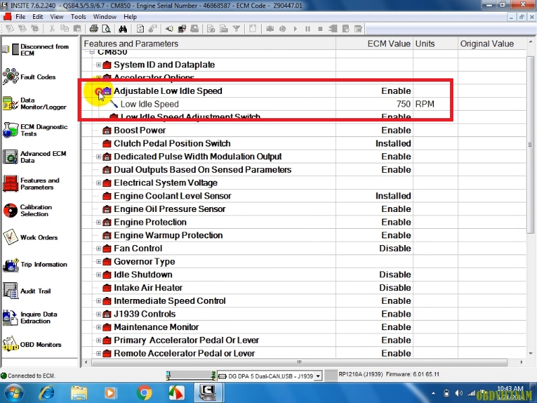
Task: Select the Low Idle Speed parameter row
Action: (x=304, y=104)
